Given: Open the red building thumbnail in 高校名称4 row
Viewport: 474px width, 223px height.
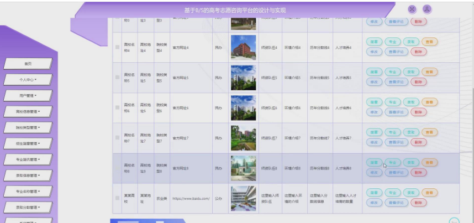Looking at the screenshot, I should 243,47.
